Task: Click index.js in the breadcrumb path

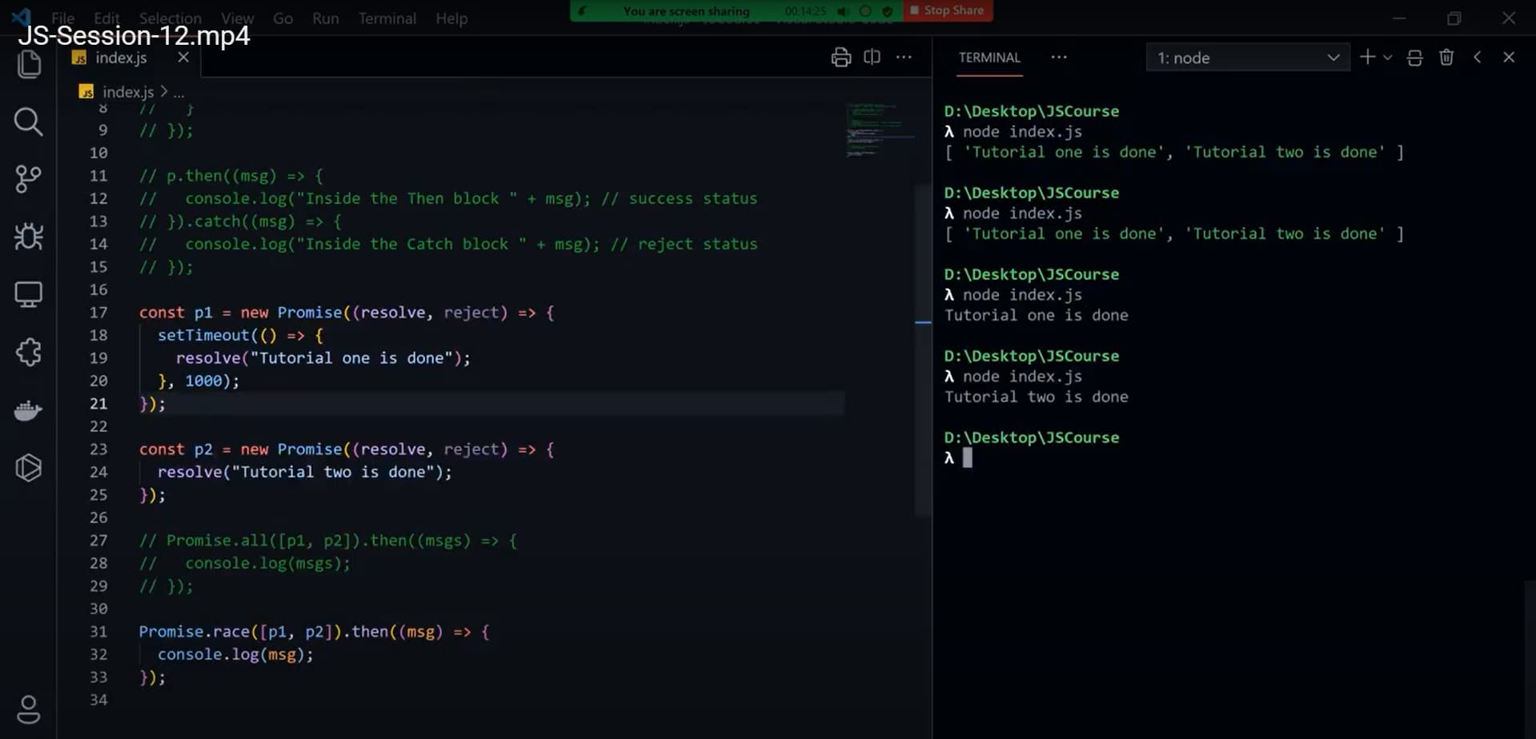Action: click(127, 92)
